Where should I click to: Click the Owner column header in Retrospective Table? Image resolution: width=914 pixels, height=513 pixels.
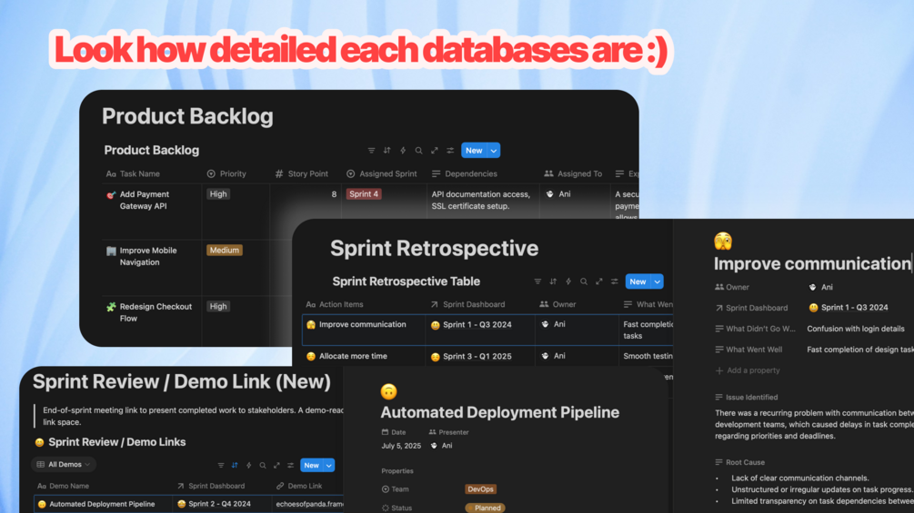(x=557, y=304)
